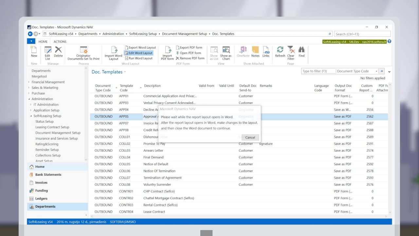Screen dimensions: 419x236
Task: Open Notes from the ribbon
Action: (255, 52)
